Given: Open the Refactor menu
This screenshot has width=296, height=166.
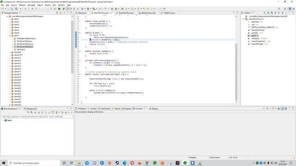Looking at the screenshot, I should pos(22,5).
